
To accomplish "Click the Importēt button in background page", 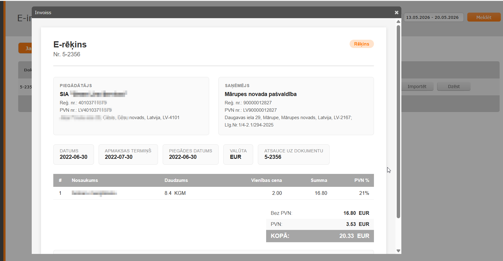I will 417,86.
